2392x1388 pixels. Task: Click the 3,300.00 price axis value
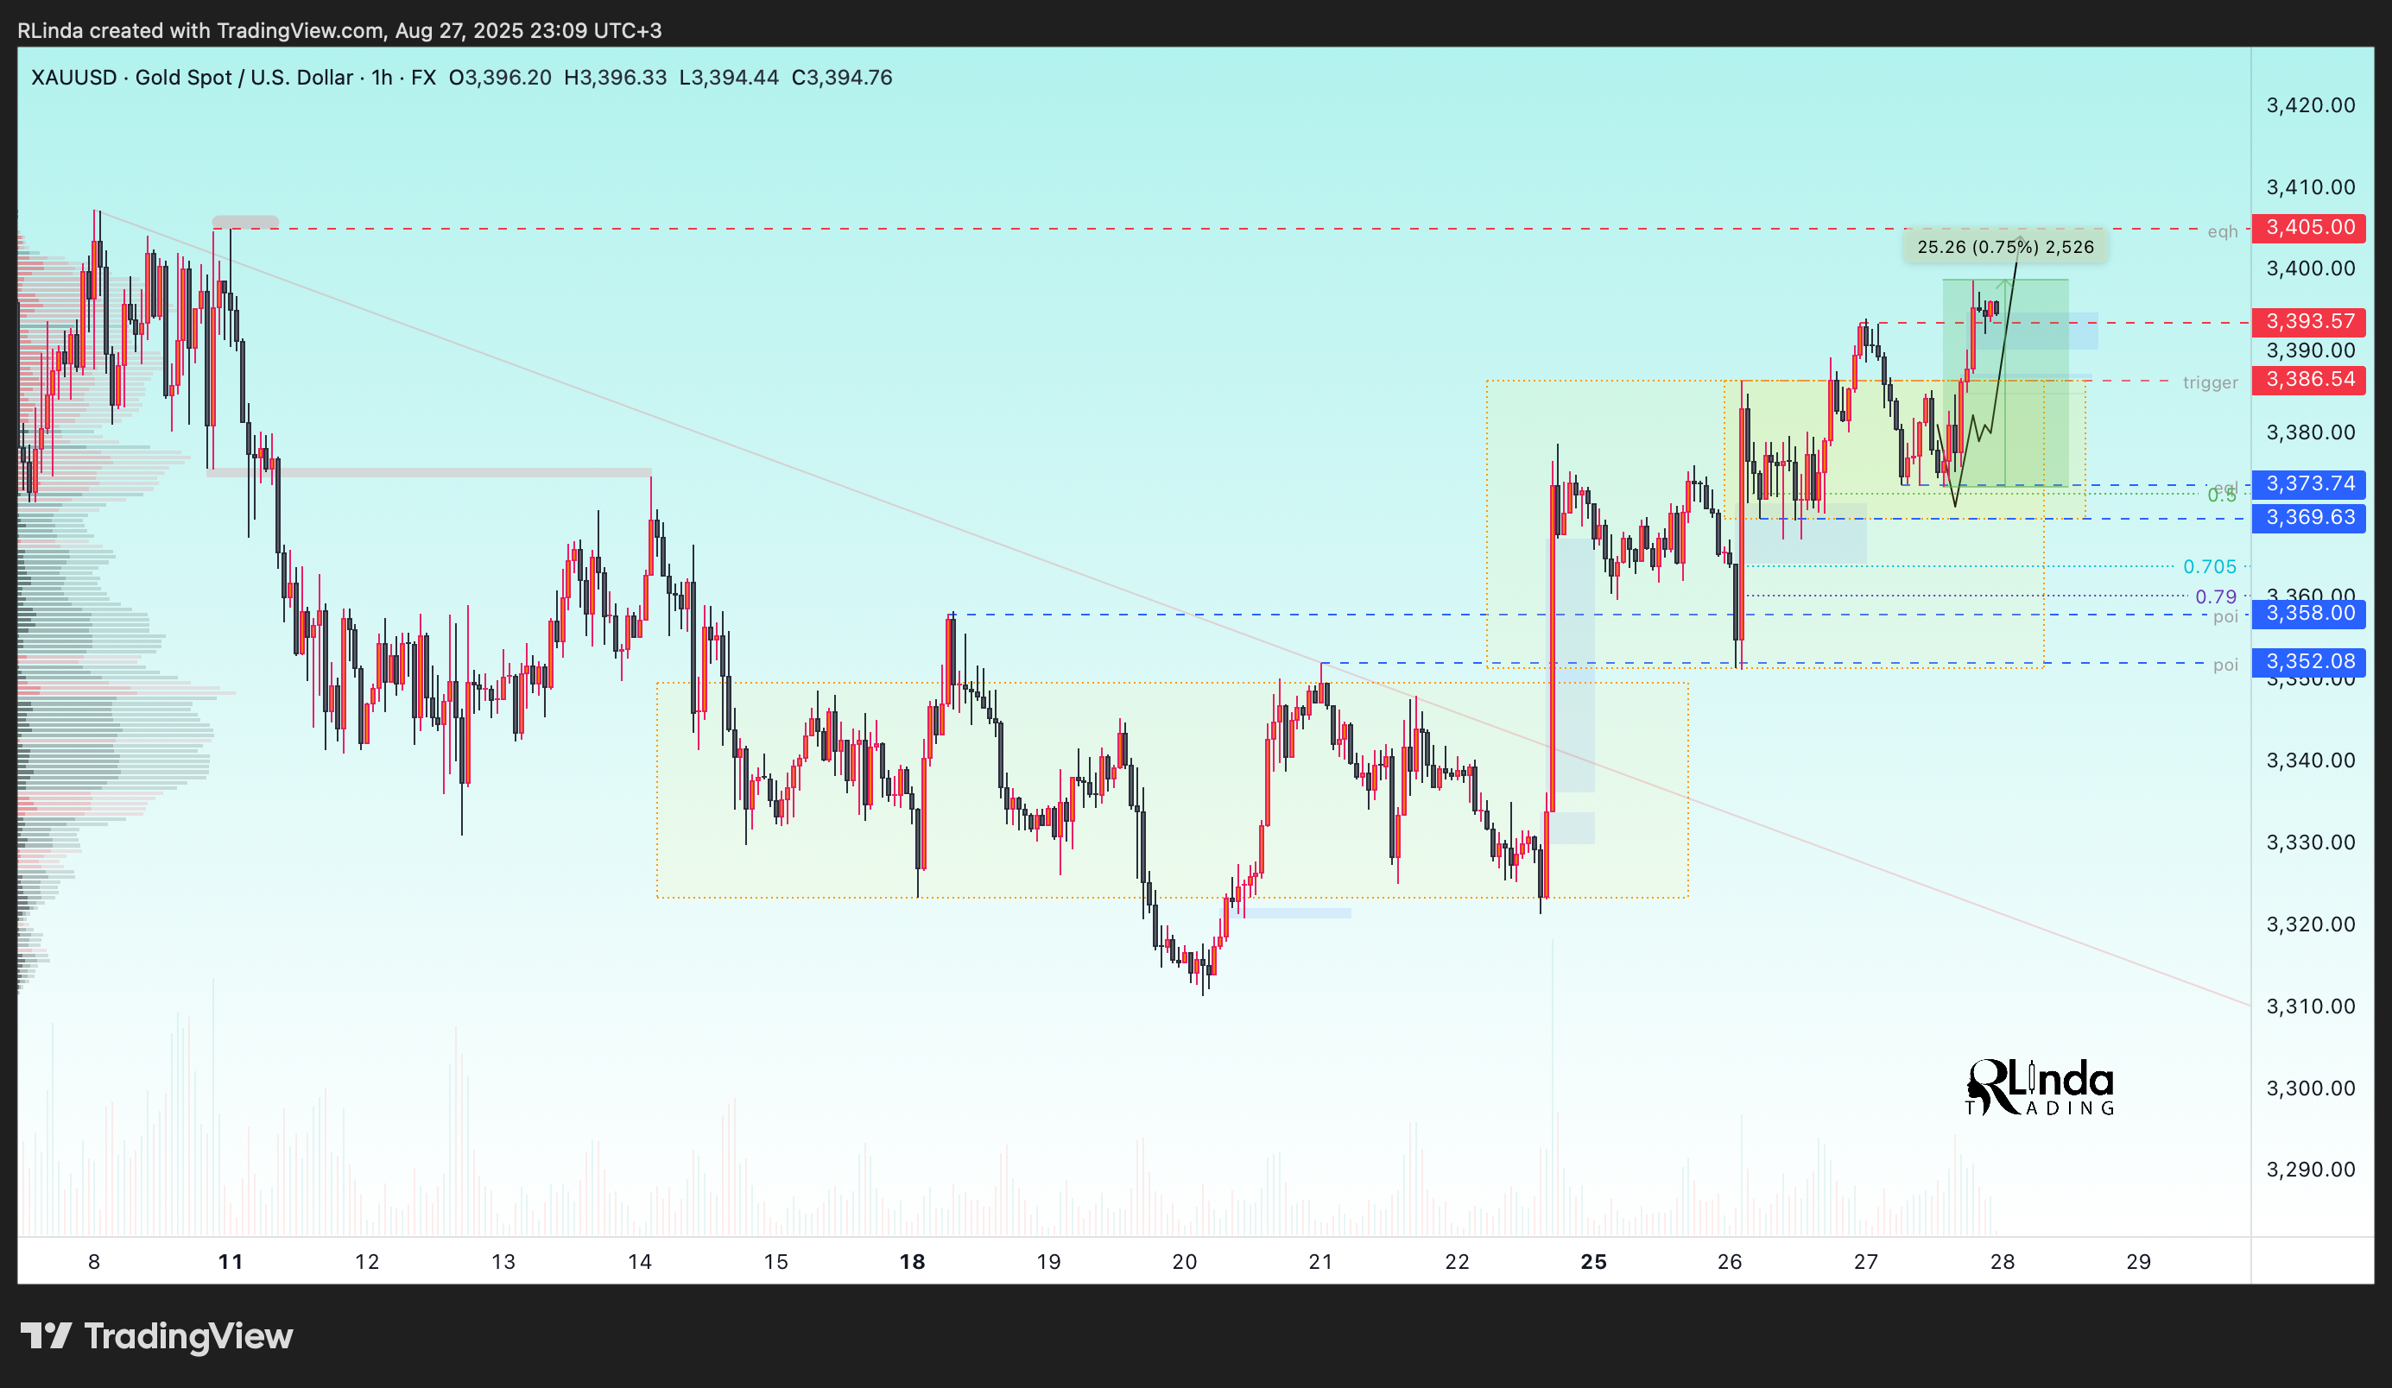coord(2310,1088)
